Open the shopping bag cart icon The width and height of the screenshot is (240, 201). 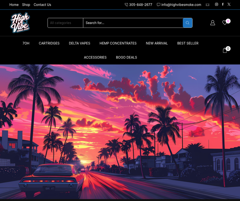225,51
